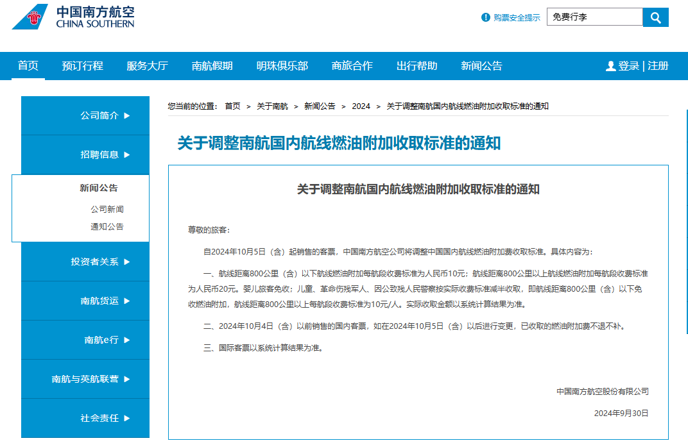This screenshot has height=443, width=688.
Task: Click the search input field
Action: coord(594,17)
